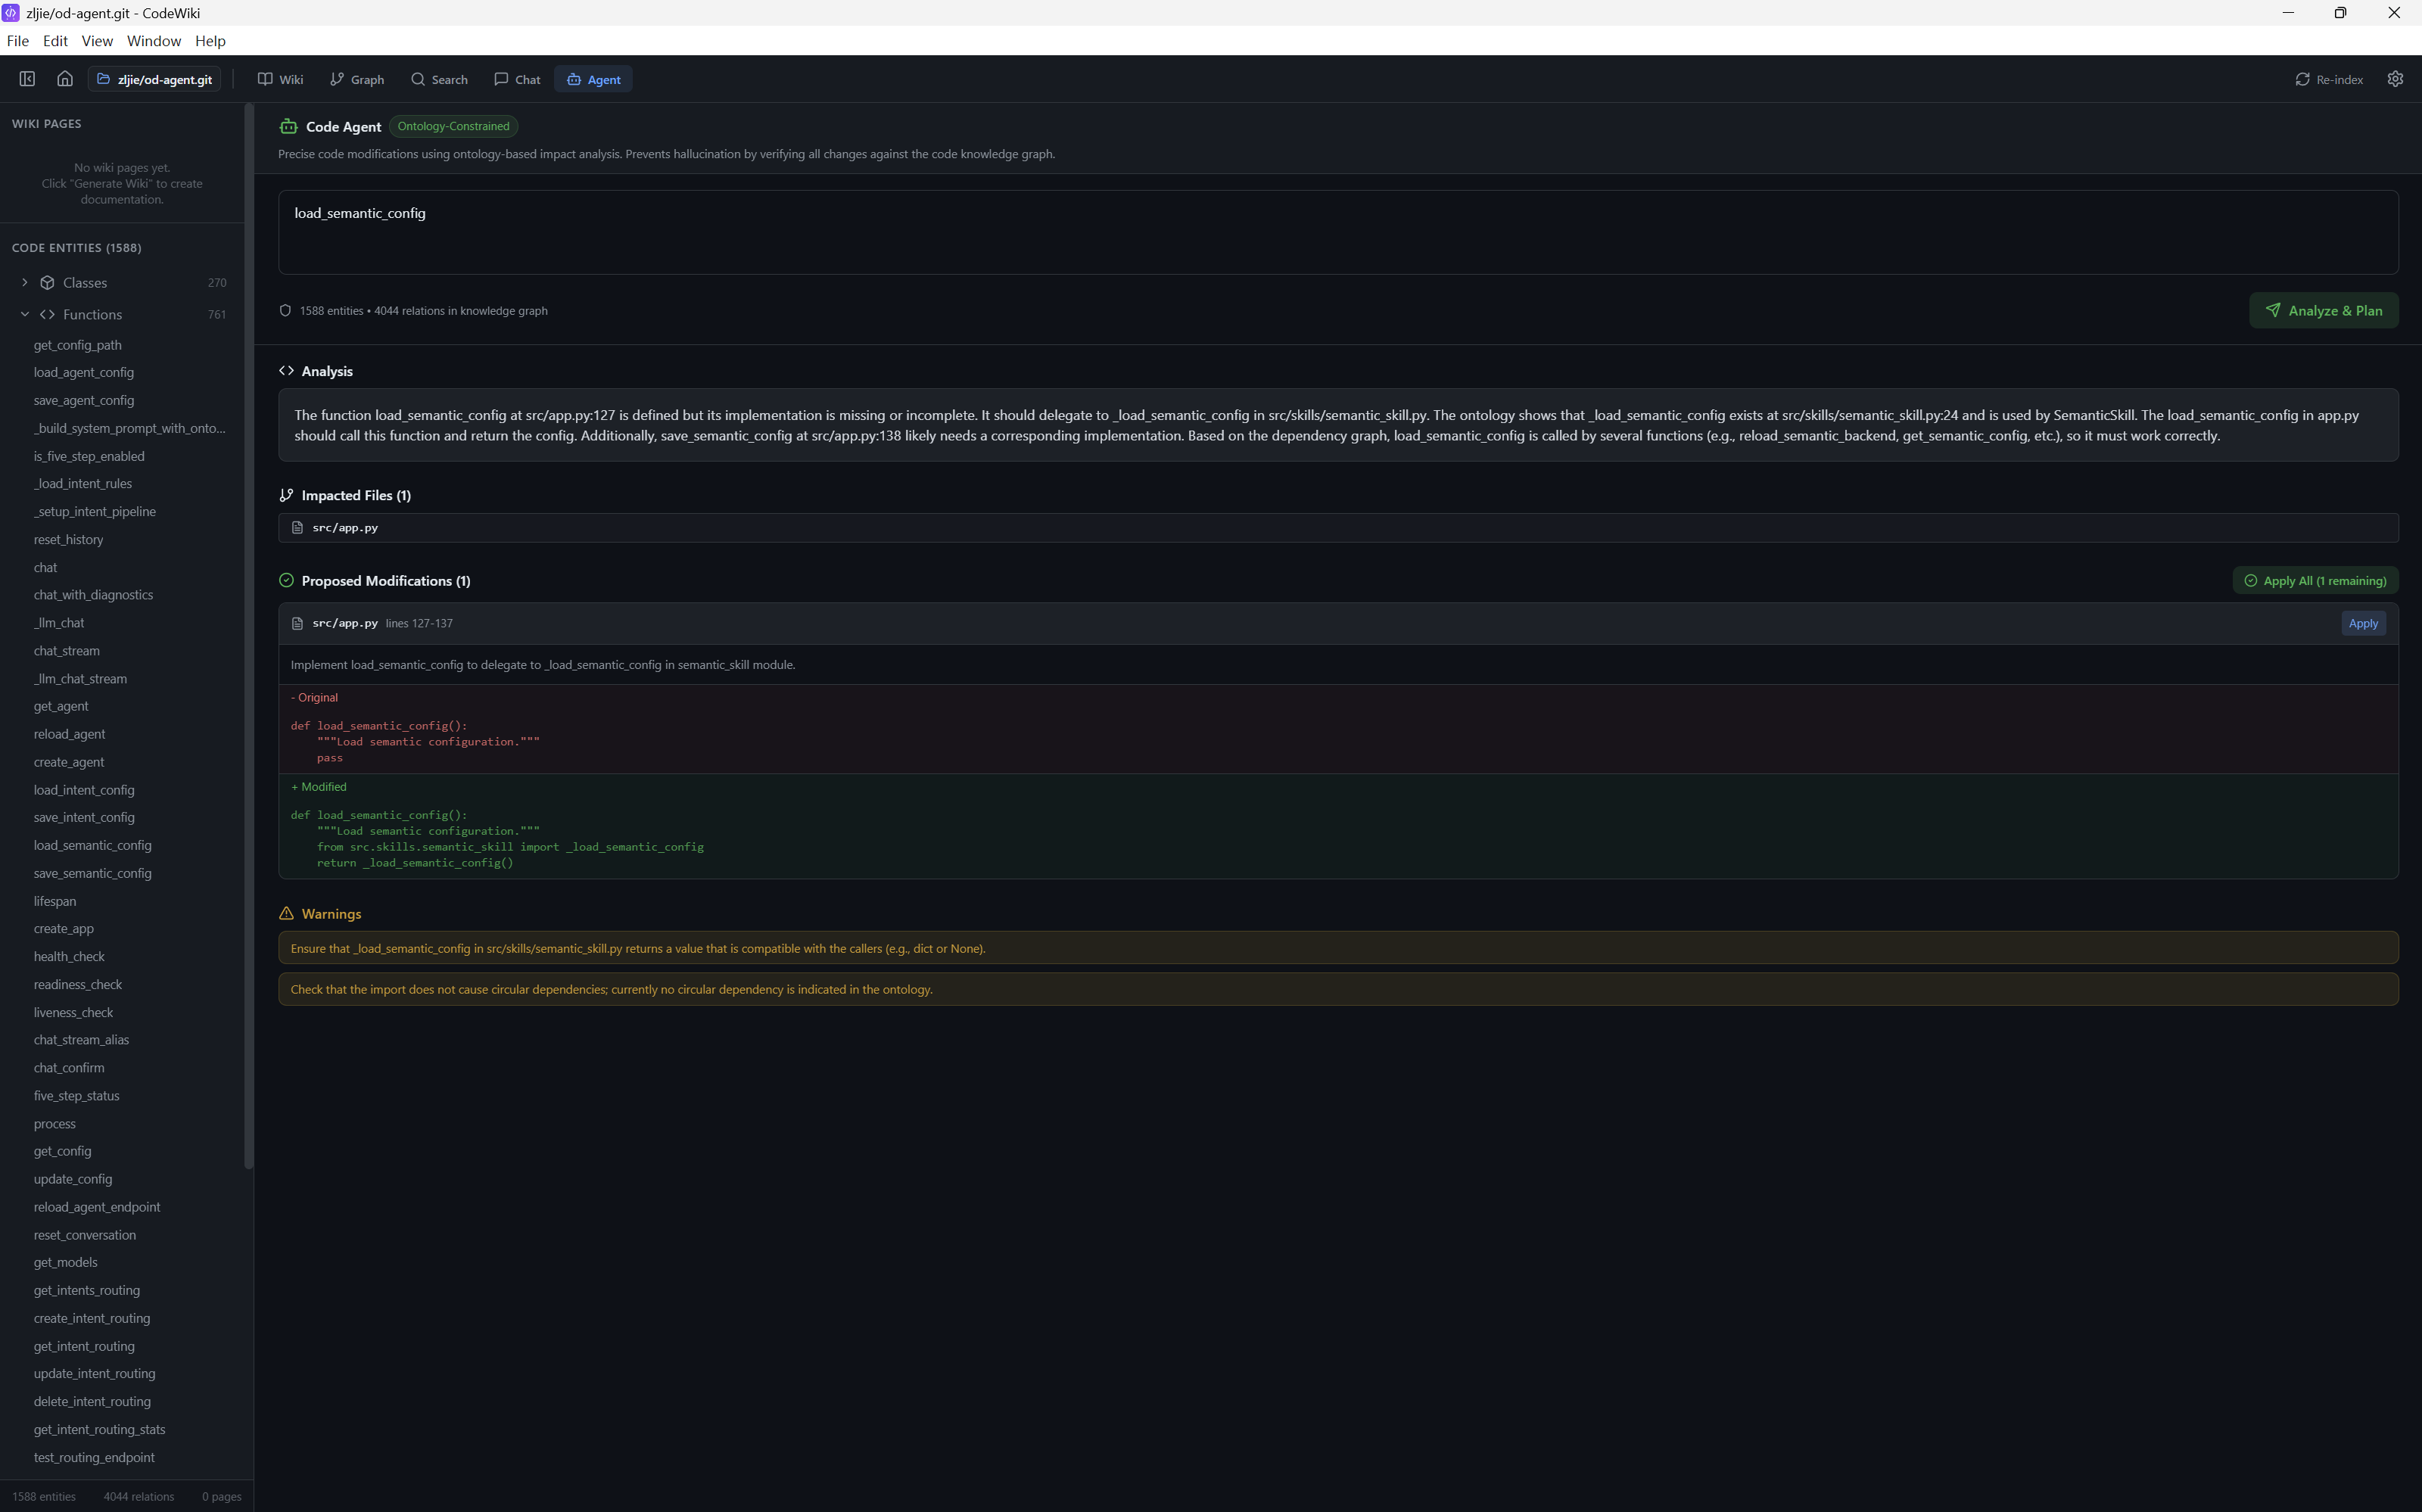Select chat_with_diagnostics function
This screenshot has height=1512, width=2422.
[x=93, y=595]
